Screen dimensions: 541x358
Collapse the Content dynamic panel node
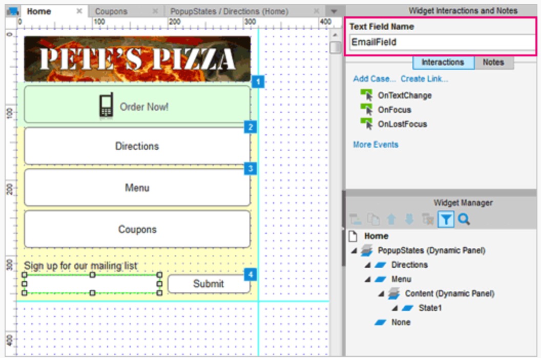point(381,294)
